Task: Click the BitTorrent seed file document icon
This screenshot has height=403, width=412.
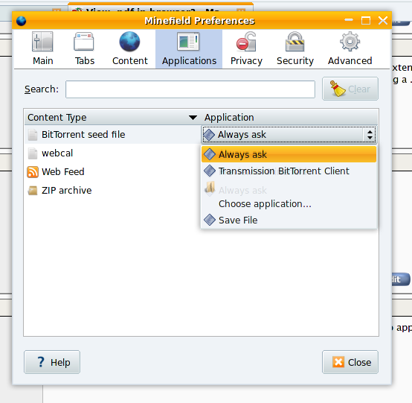Action: (33, 135)
